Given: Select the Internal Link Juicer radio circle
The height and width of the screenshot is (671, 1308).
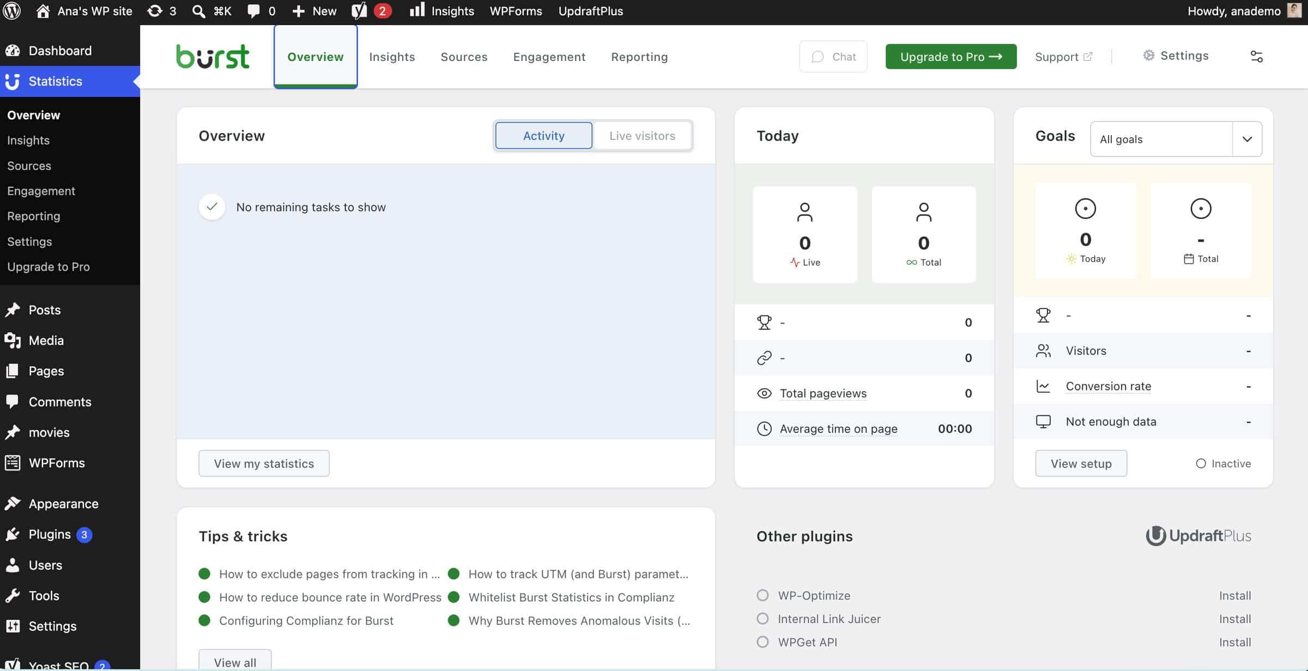Looking at the screenshot, I should 762,619.
